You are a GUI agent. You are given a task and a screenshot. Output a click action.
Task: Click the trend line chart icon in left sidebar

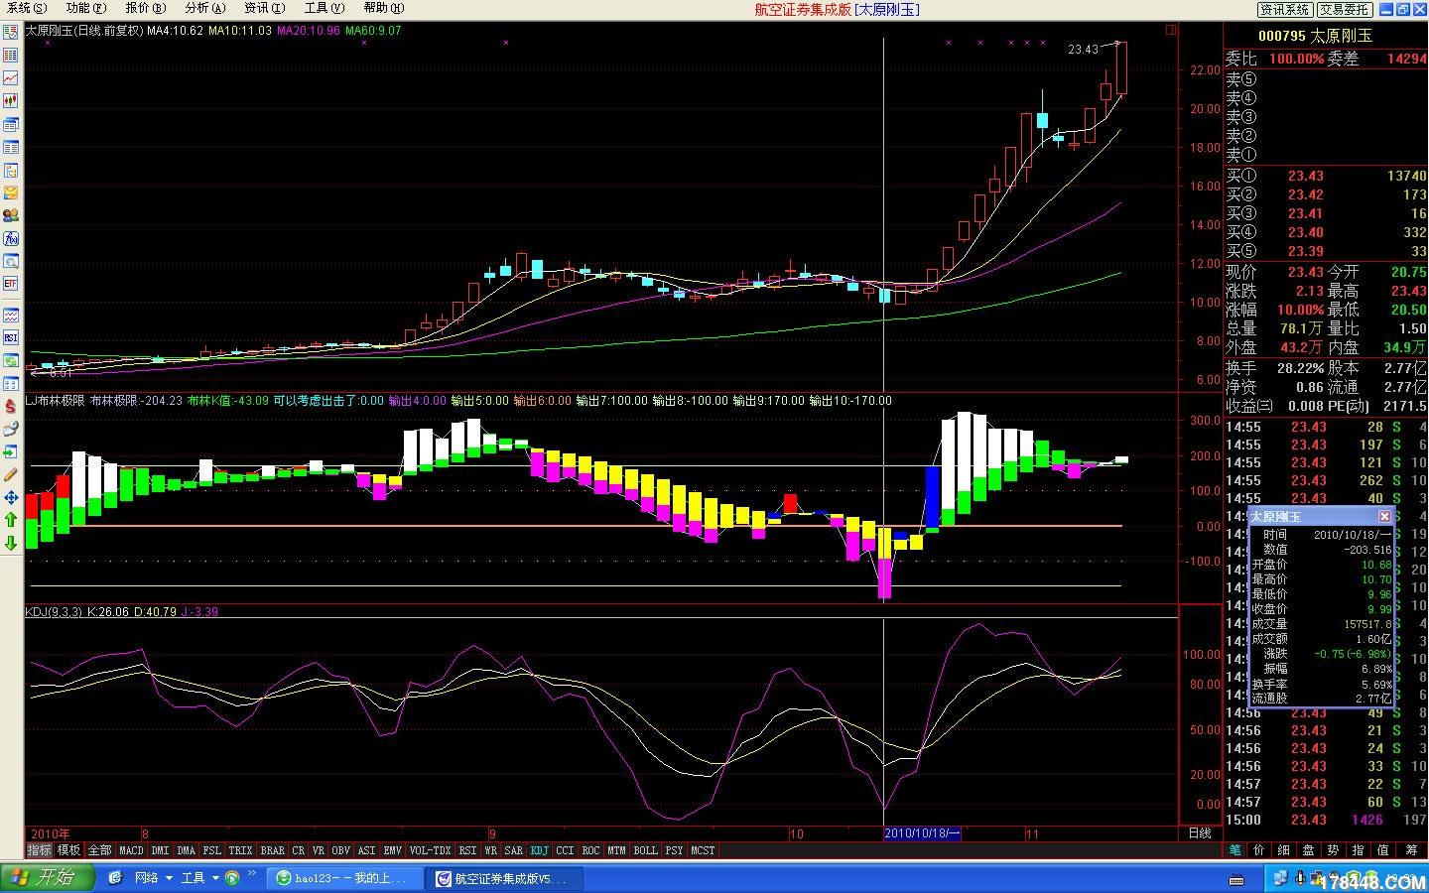(11, 77)
